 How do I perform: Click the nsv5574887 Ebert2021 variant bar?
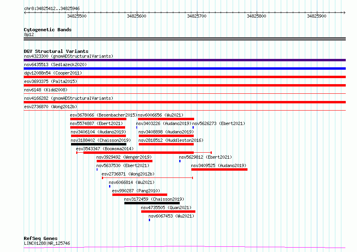point(98,127)
